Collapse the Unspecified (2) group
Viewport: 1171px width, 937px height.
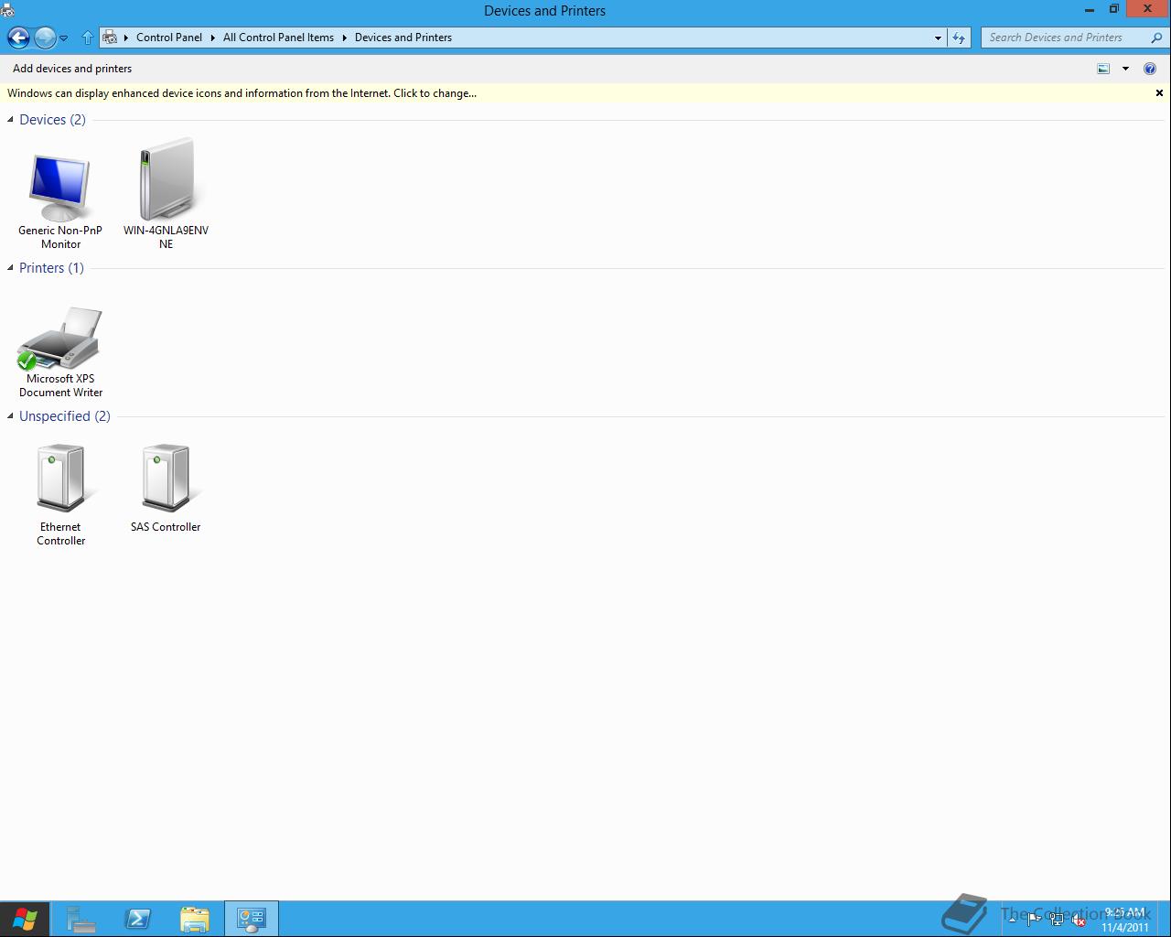click(10, 416)
